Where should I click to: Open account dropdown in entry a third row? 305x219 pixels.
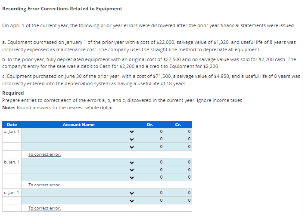(78, 147)
